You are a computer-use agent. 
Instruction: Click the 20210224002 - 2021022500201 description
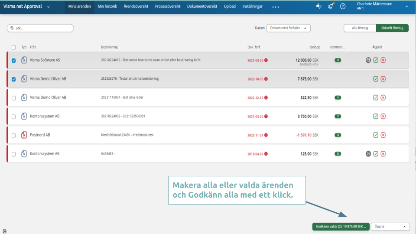pyautogui.click(x=123, y=116)
